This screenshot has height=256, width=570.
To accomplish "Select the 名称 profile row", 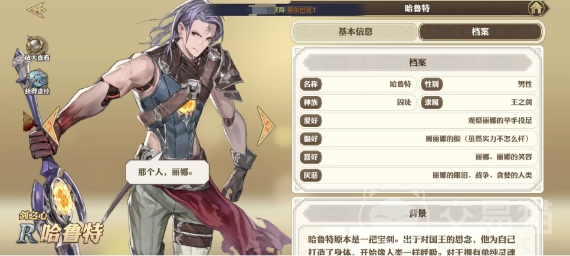I will tap(357, 84).
